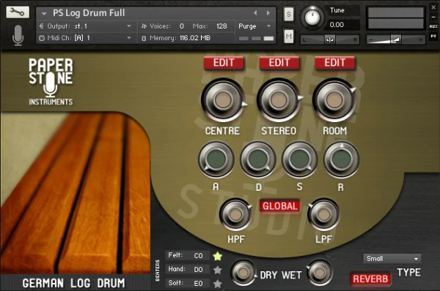The width and height of the screenshot is (440, 291).
Task: Click the Felt key value C0
Action: pos(198,256)
